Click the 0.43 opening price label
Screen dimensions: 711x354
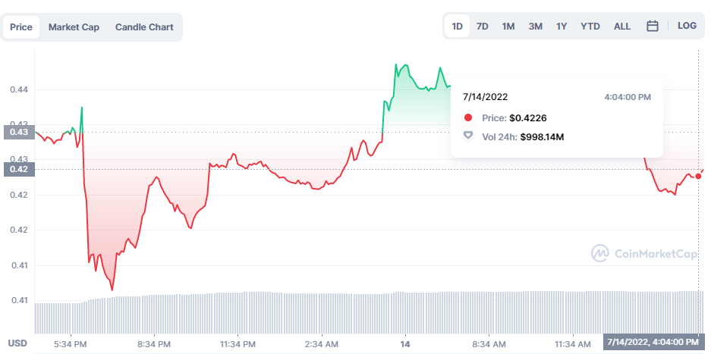(17, 132)
